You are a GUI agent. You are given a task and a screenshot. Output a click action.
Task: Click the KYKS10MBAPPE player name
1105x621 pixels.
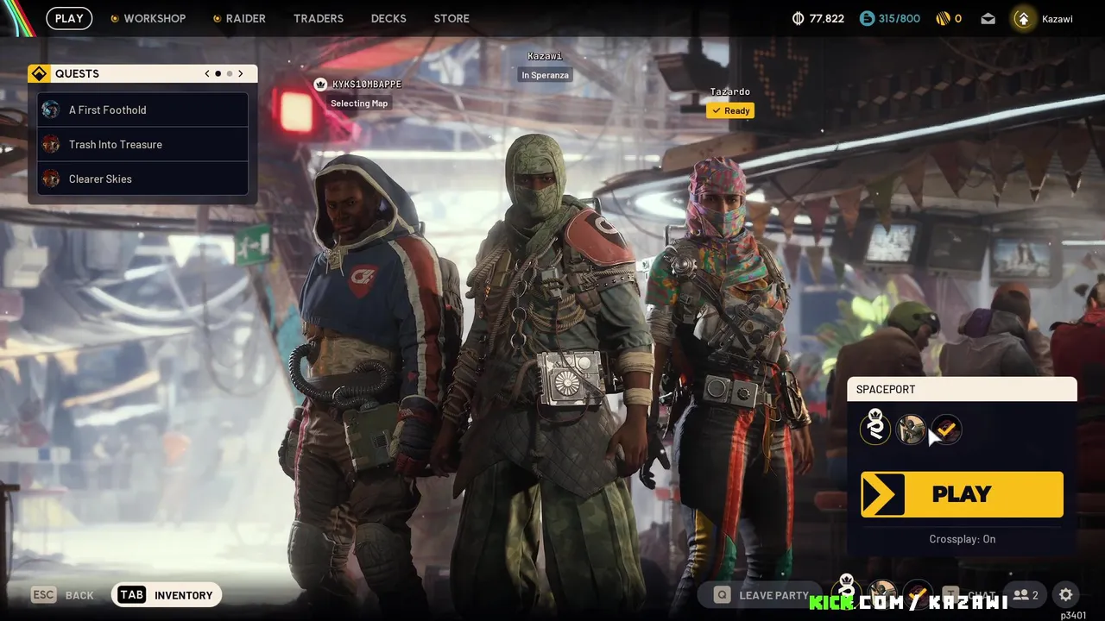(x=366, y=85)
